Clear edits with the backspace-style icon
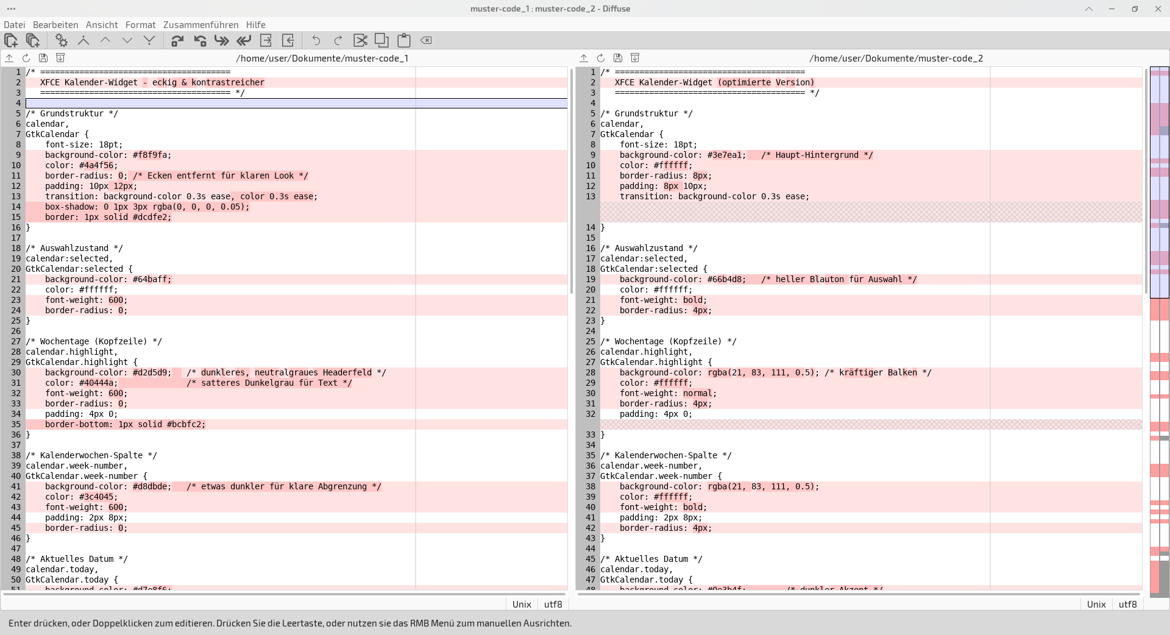Screen dimensions: 1170x635 click(x=426, y=40)
